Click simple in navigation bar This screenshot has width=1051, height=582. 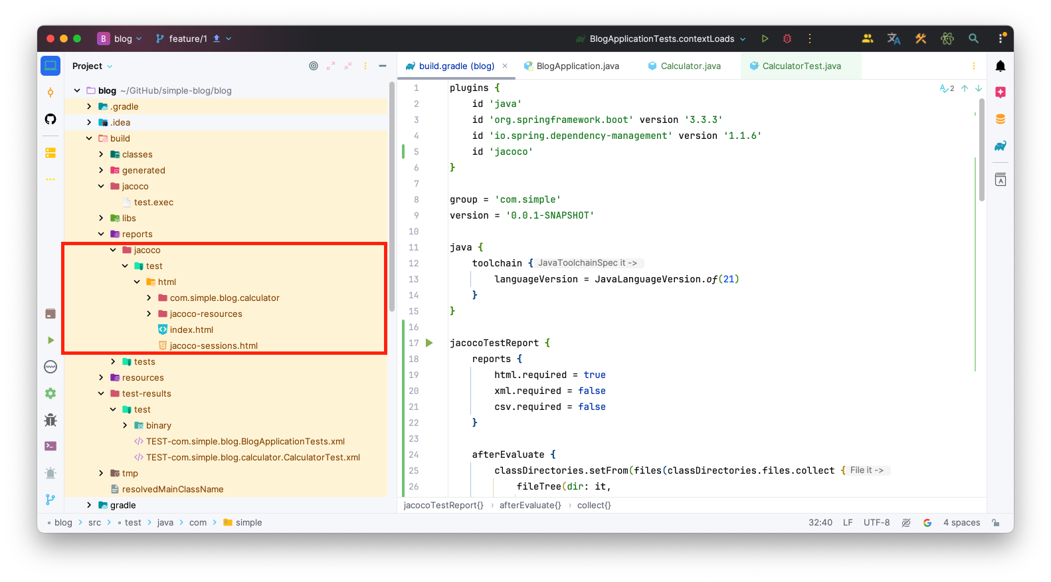click(248, 523)
